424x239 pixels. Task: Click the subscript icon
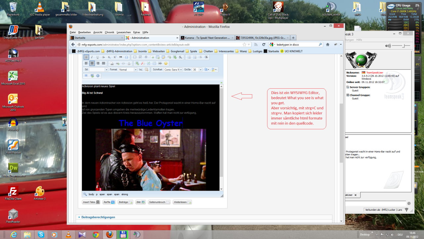coord(109,57)
